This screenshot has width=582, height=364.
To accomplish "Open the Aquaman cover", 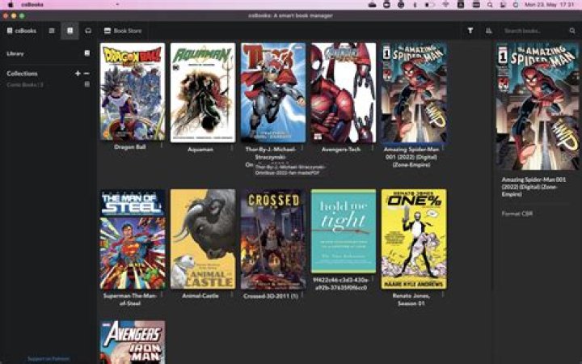I will tap(203, 92).
